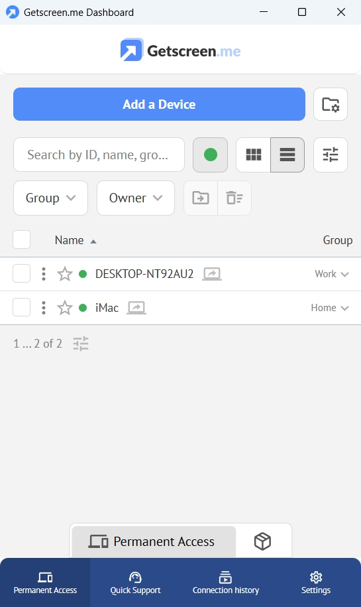The image size is (361, 607).
Task: Open Connection history tab
Action: pos(226,582)
